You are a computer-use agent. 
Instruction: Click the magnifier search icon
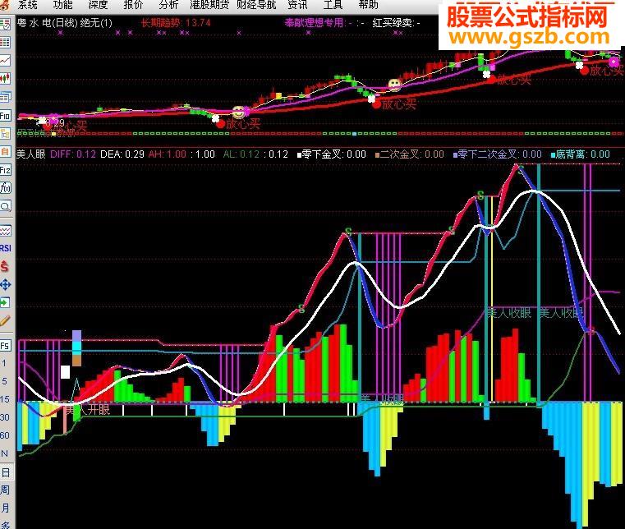click(x=5, y=206)
